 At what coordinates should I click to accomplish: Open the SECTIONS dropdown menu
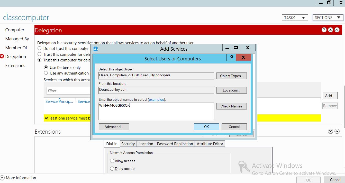328,17
